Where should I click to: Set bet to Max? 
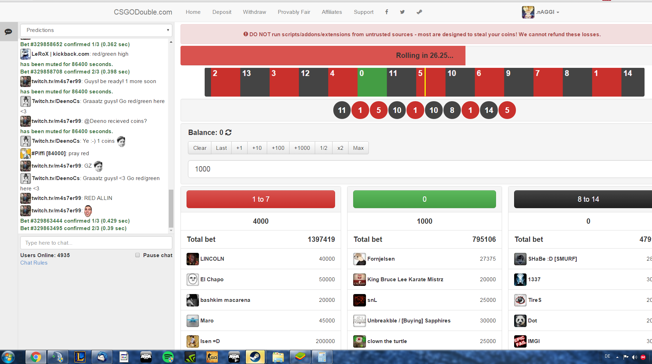tap(359, 148)
